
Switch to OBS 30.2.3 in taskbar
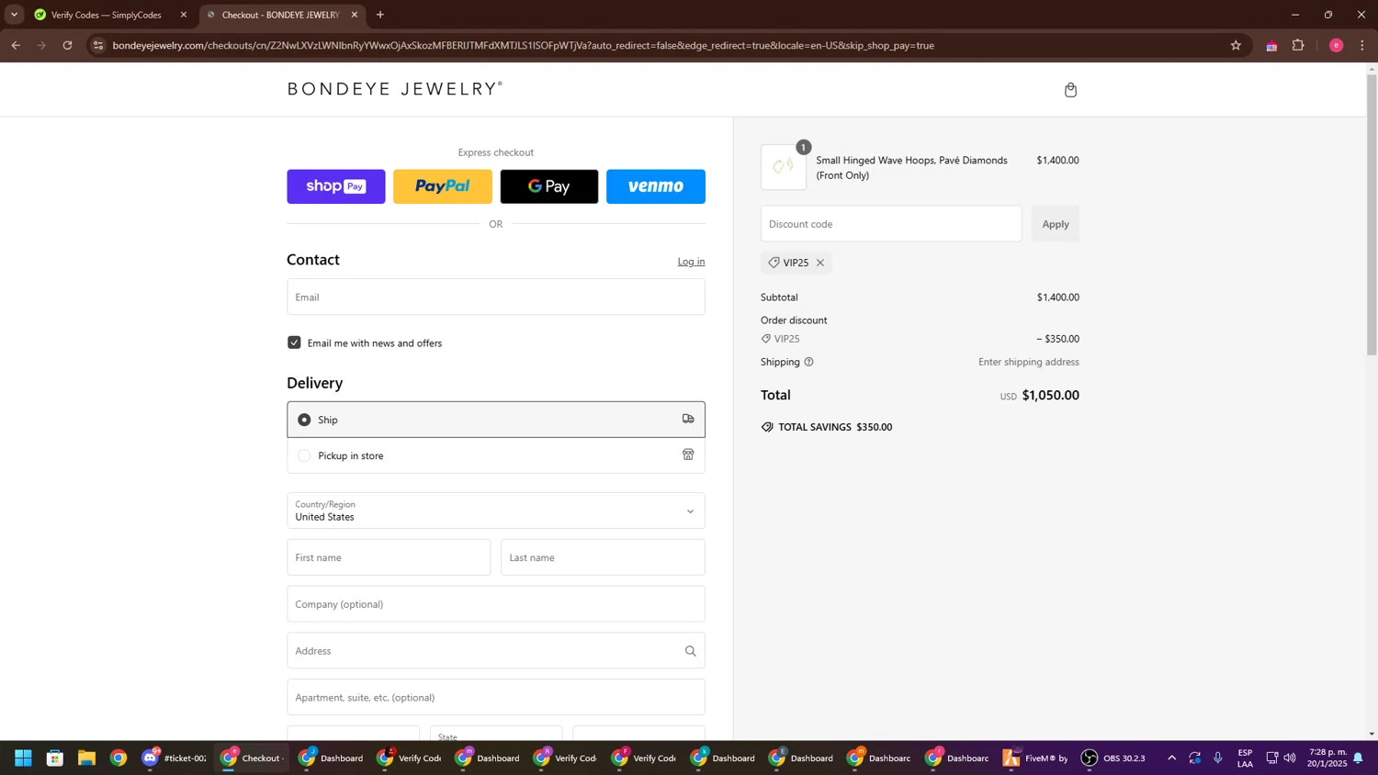coord(1113,758)
